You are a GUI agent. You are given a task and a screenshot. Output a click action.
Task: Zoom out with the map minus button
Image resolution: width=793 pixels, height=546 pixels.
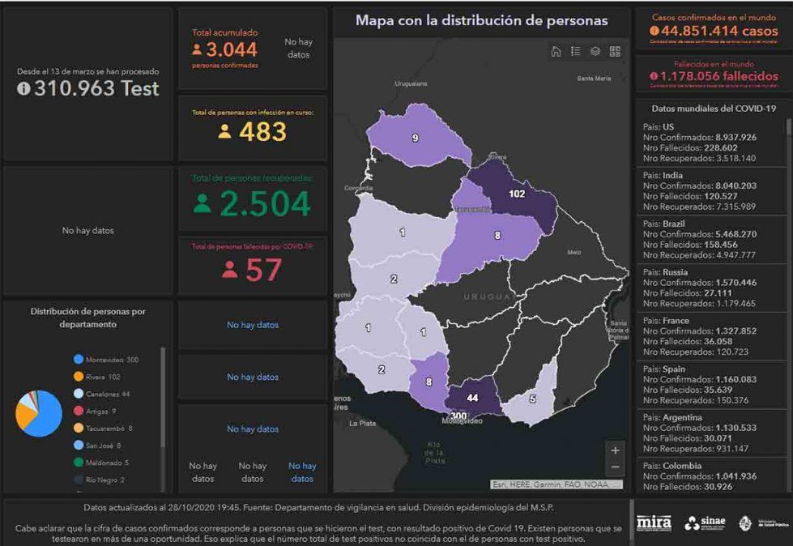pos(615,467)
